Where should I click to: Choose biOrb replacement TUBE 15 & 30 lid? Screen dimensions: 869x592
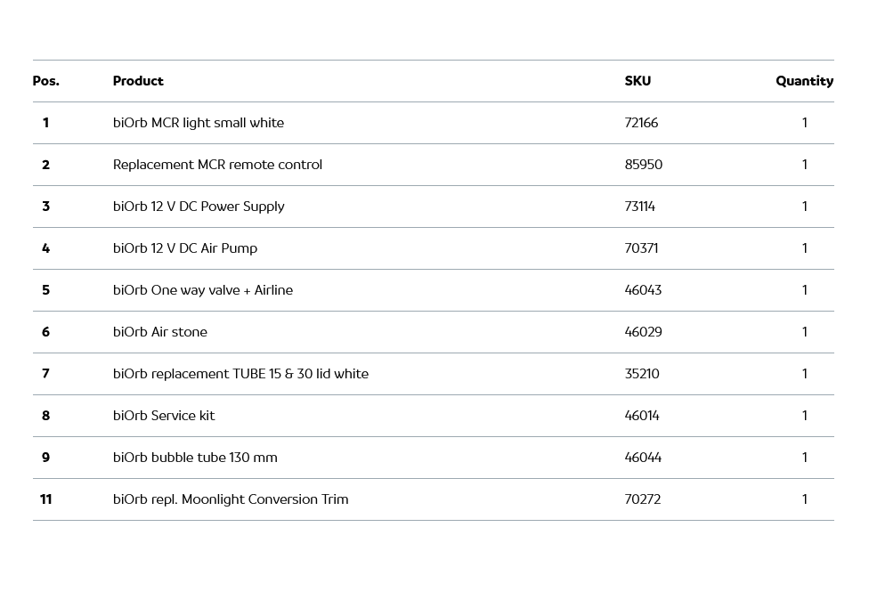(240, 374)
